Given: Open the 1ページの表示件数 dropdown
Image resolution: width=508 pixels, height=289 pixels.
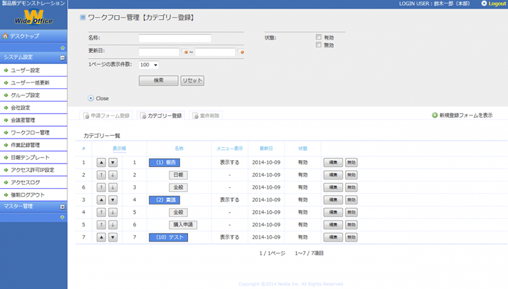Looking at the screenshot, I should pos(148,65).
